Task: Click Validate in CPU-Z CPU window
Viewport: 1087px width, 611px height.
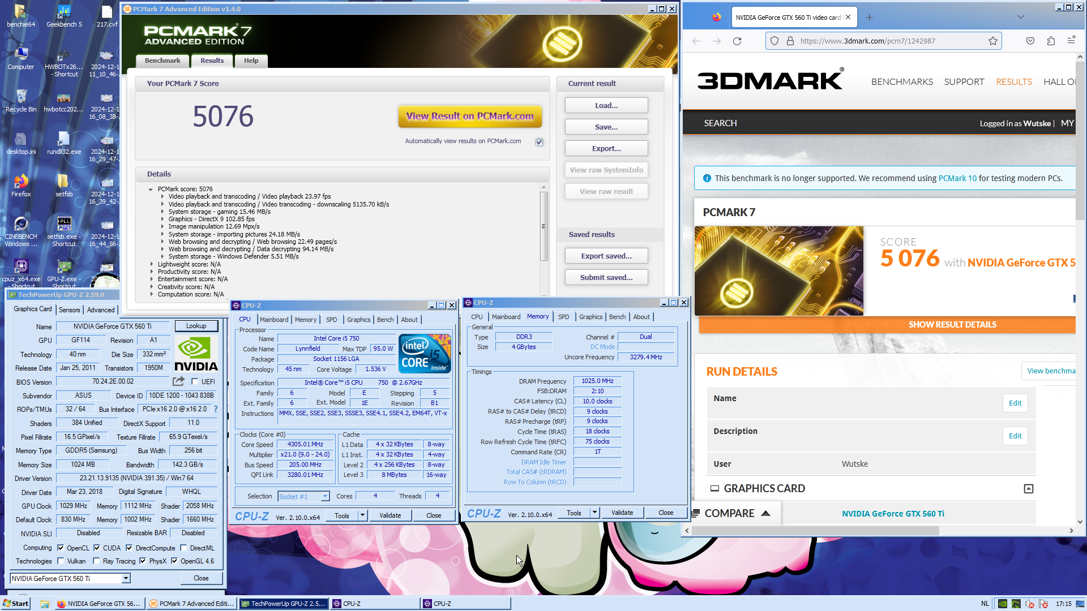Action: [390, 515]
